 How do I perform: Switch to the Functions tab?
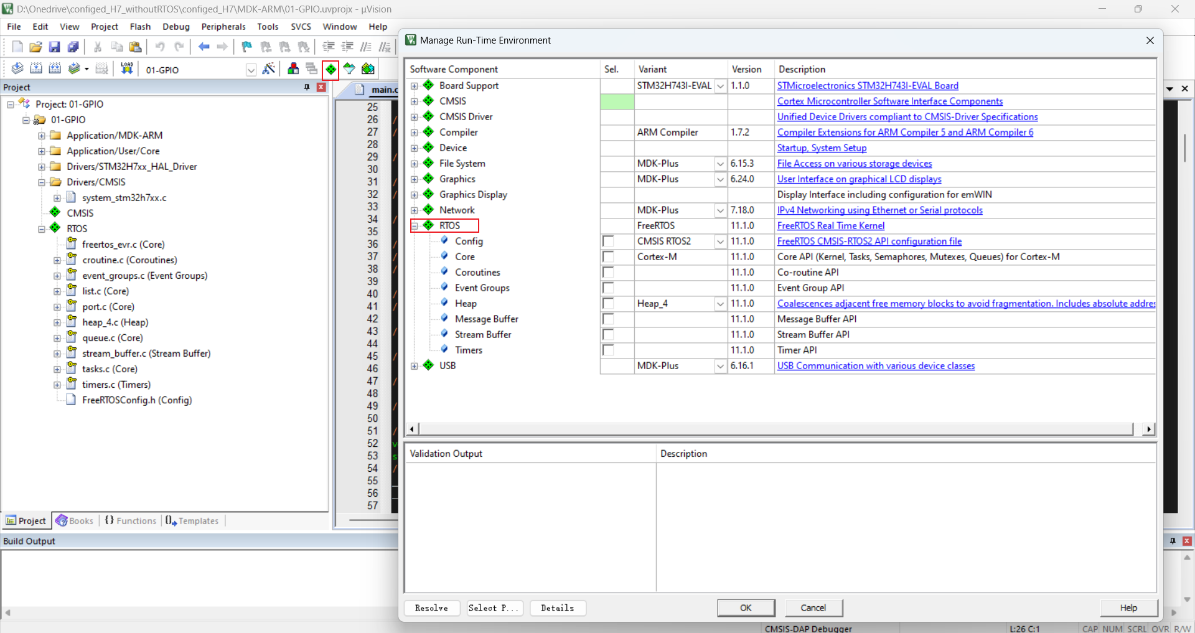pyautogui.click(x=131, y=521)
